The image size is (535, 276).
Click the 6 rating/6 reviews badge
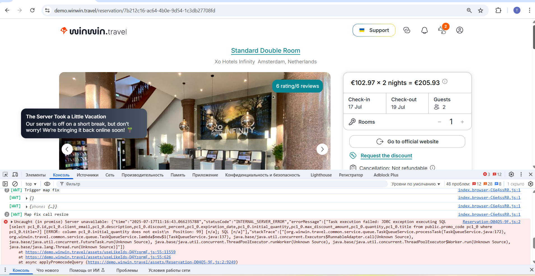coord(297,86)
